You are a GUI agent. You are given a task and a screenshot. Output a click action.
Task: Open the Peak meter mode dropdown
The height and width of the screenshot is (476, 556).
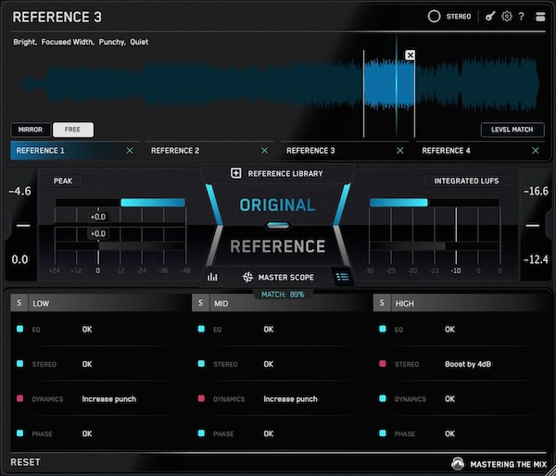(63, 182)
